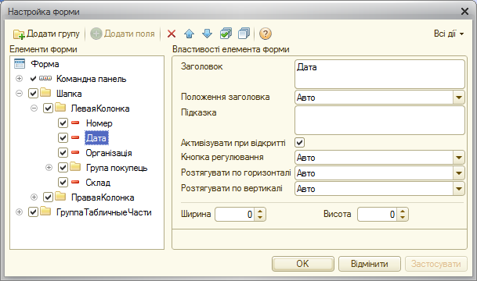Click the 'Заголовок' text field
The image size is (477, 281).
tap(380, 74)
